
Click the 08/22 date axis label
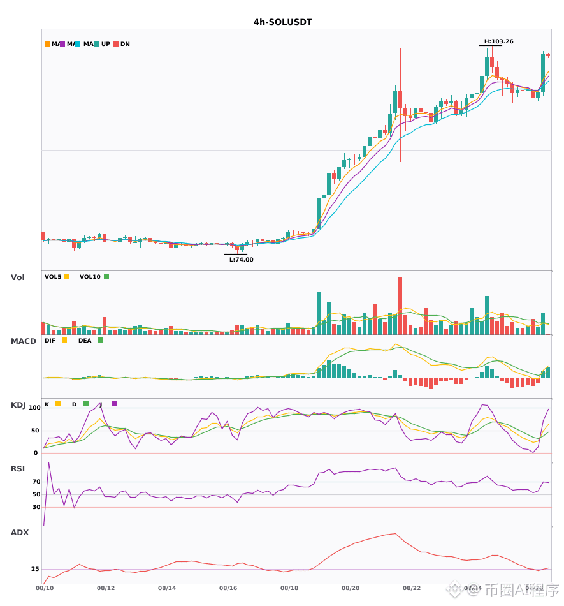(412, 588)
